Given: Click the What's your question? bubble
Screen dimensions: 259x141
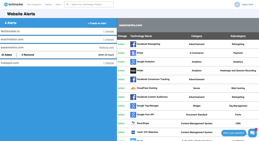Looking at the screenshot, I should (x=234, y=133).
